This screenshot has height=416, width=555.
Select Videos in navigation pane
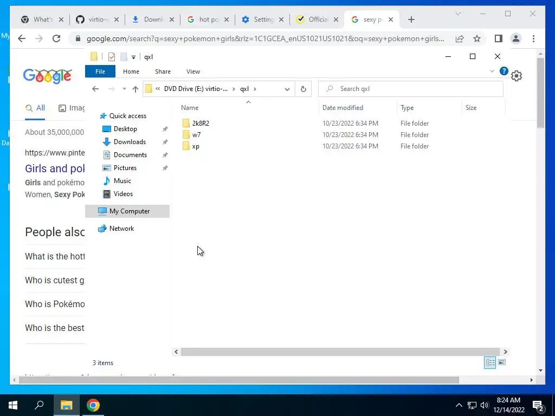[x=123, y=194]
